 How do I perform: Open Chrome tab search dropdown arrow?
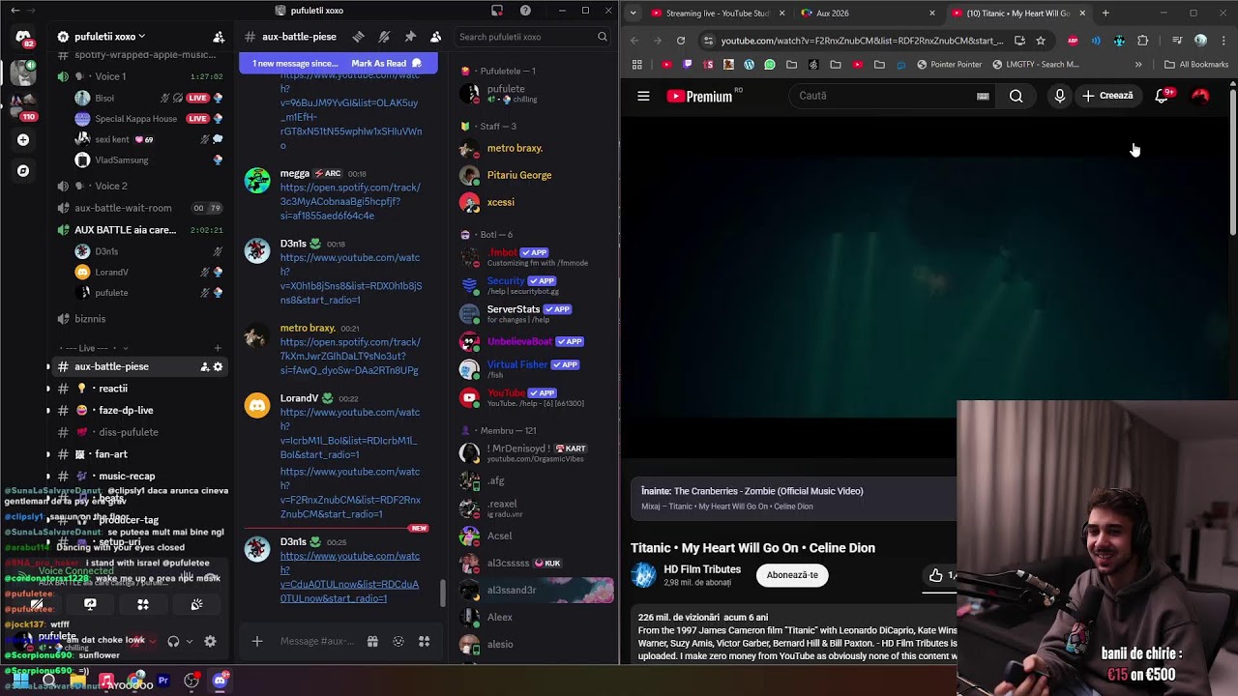(633, 13)
